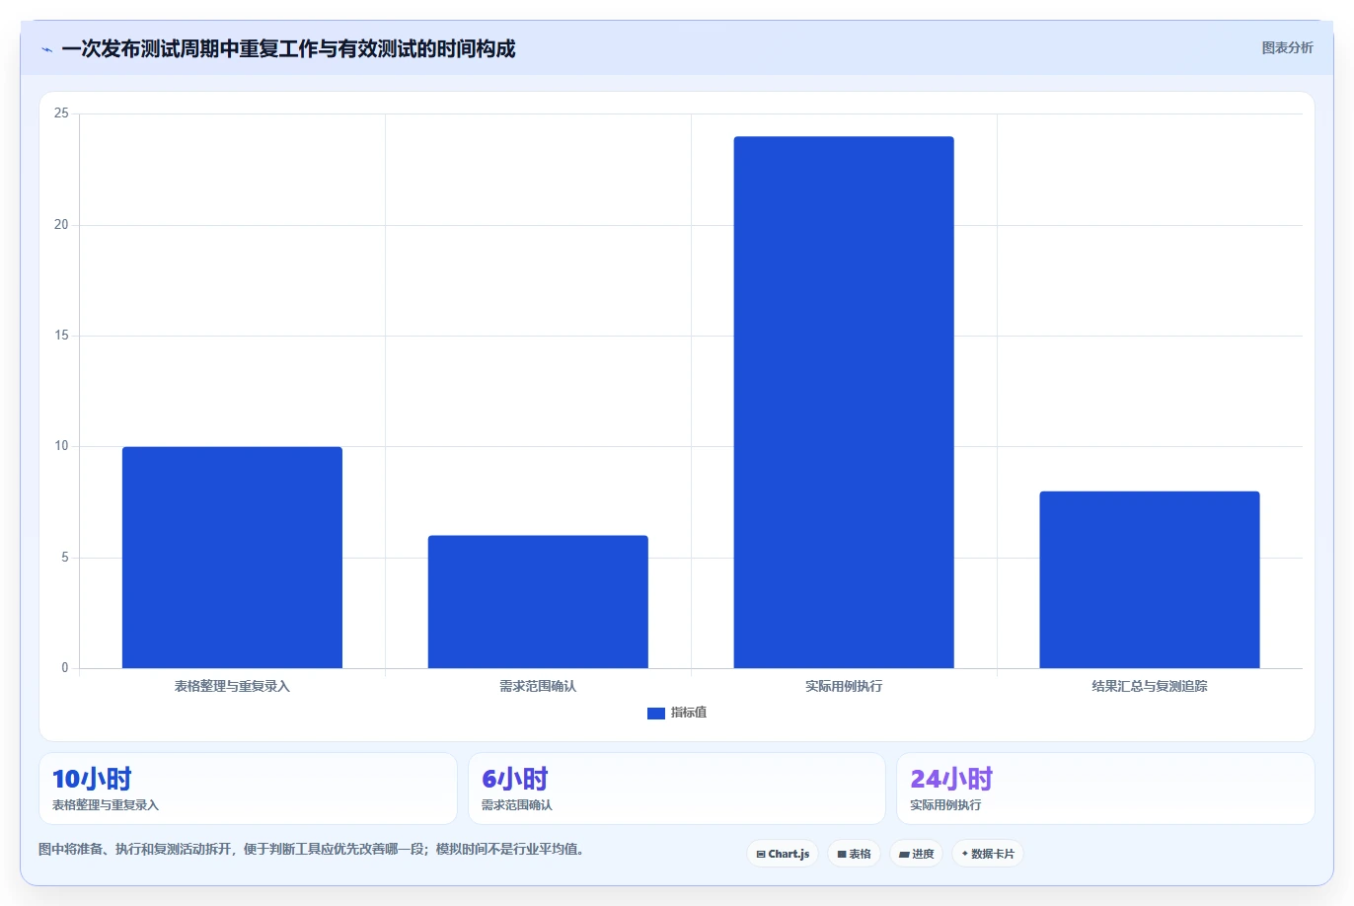
Task: Click the 6小时 value in the data card
Action: tap(514, 779)
